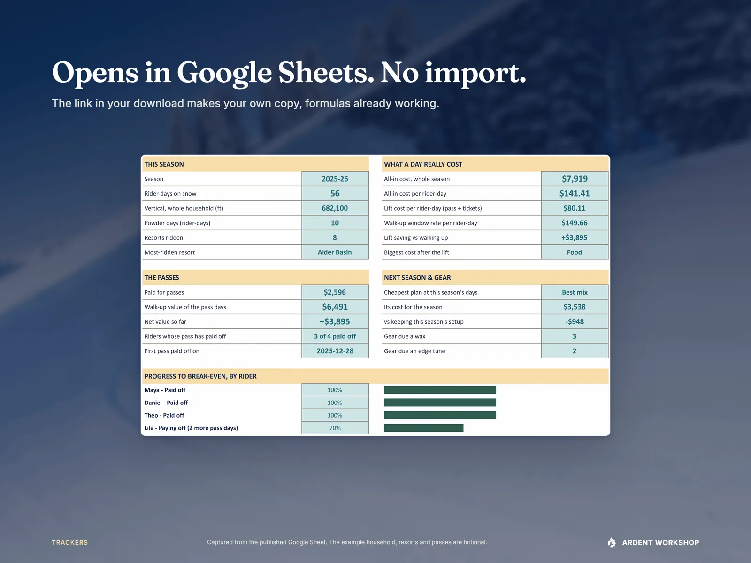Click the TRACKERS footer label
The width and height of the screenshot is (751, 563).
coord(70,542)
